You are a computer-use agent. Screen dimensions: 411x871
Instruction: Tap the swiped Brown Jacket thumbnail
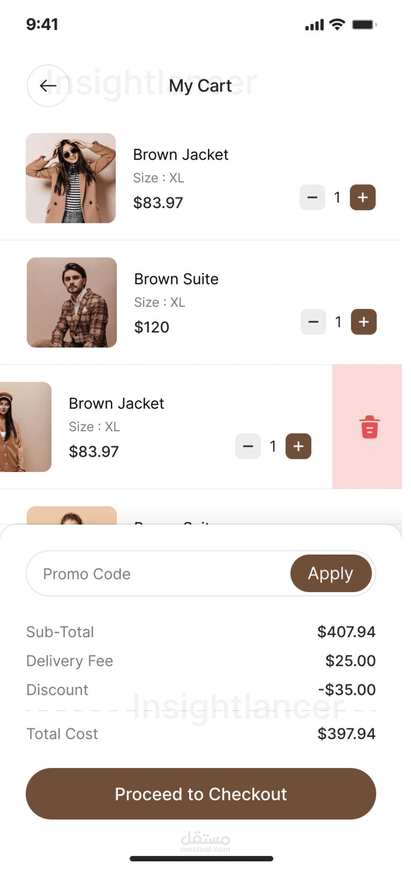(25, 427)
